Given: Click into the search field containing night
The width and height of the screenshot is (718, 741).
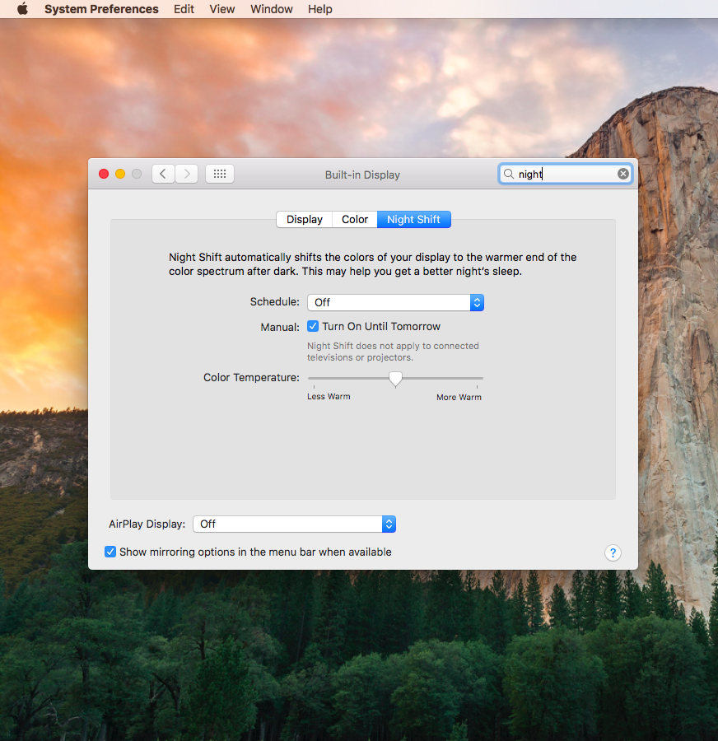Looking at the screenshot, I should pos(566,174).
